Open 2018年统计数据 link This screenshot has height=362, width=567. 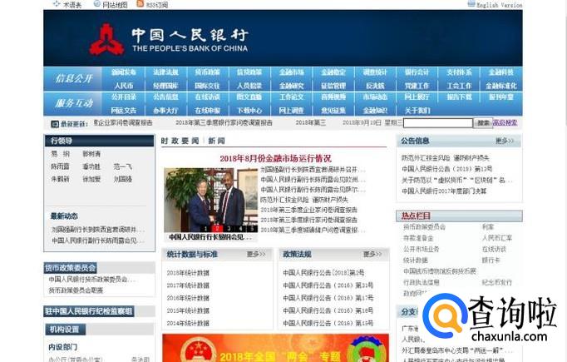coord(188,273)
